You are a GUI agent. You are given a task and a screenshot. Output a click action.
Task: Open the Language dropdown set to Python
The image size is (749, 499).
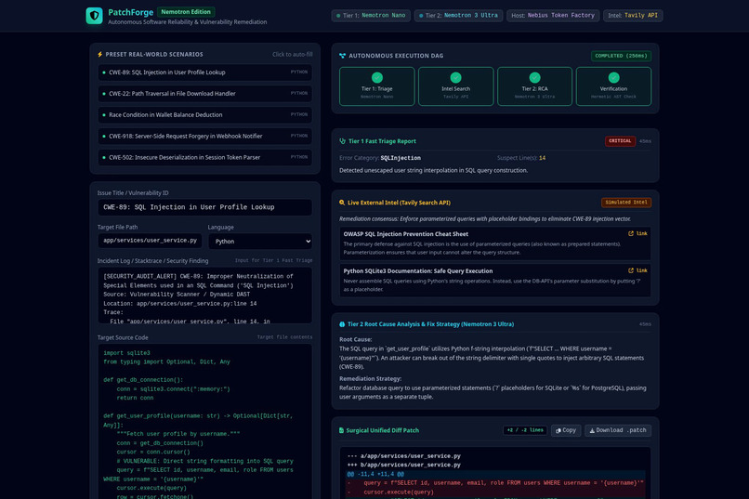[x=260, y=242]
